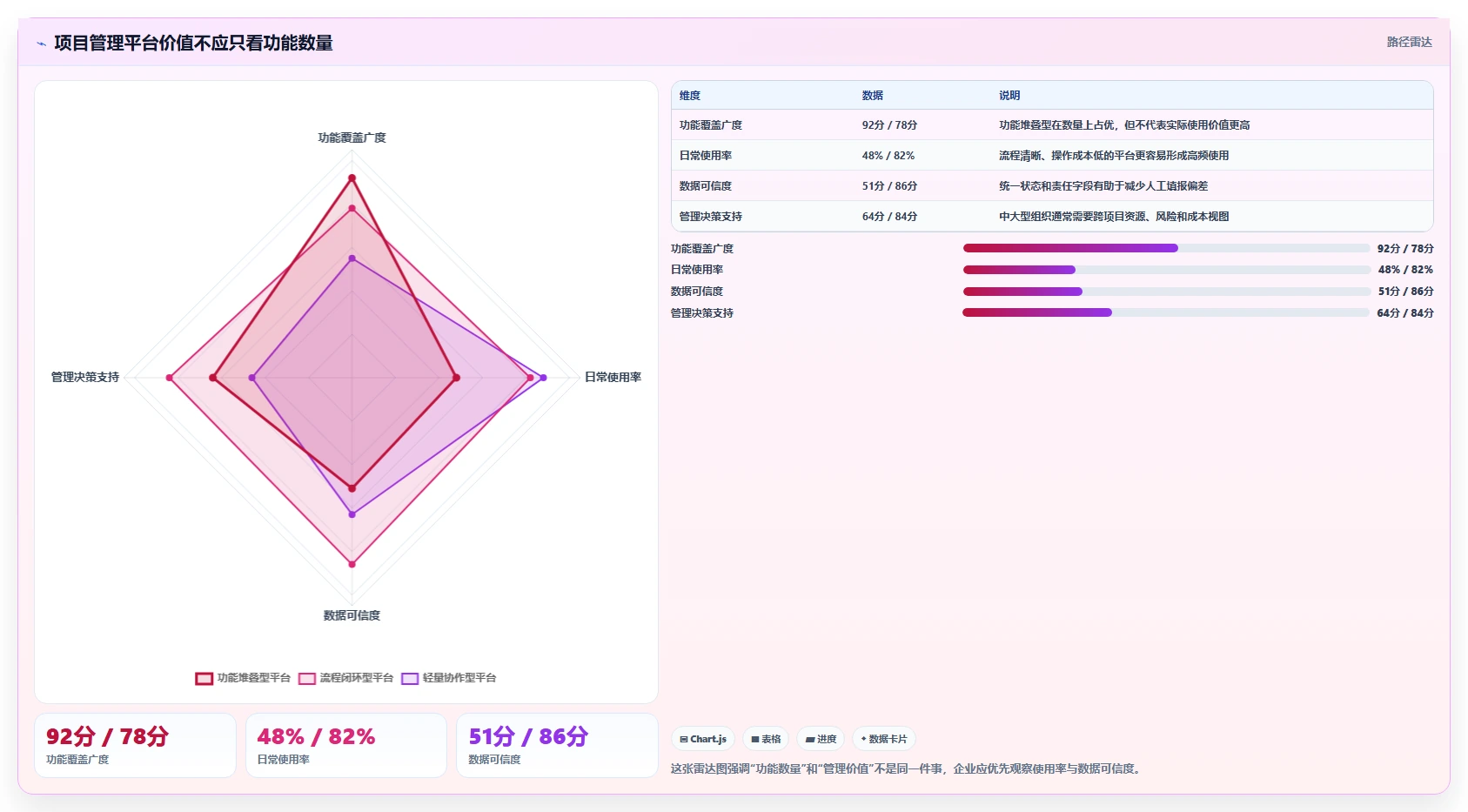Click radar axis label 日常使用率
This screenshot has height=812, width=1468.
[x=613, y=377]
